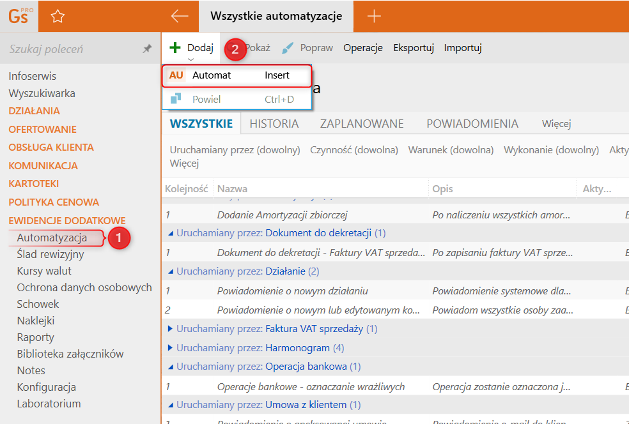Expand the Faktura VAT sprzedaży group
This screenshot has height=424, width=629.
click(x=170, y=329)
